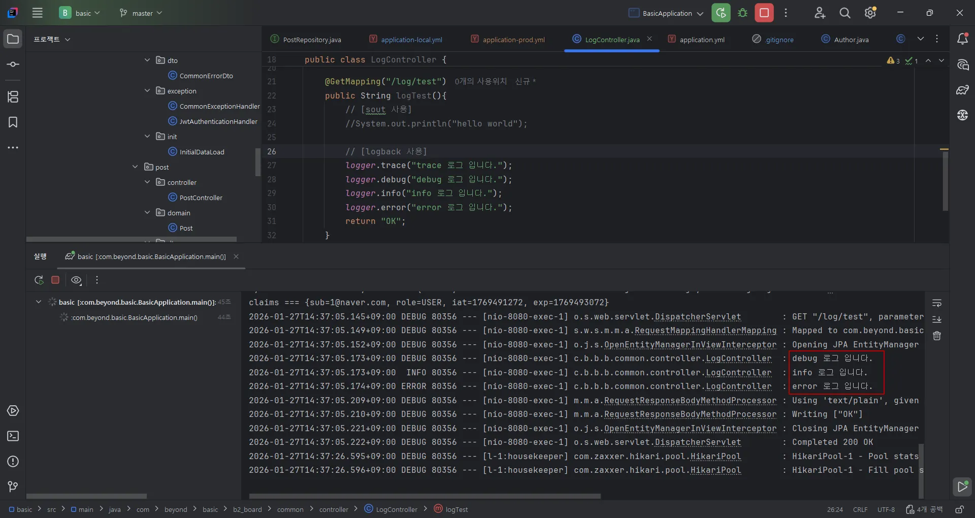The width and height of the screenshot is (975, 518).
Task: Toggle soft-wrap in console
Action: pos(937,303)
